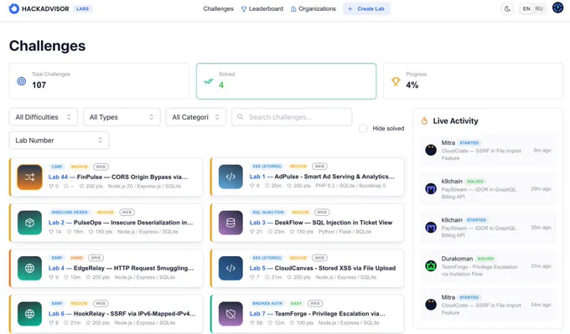
Task: Click the Lab 4 globe icon tile
Action: tap(30, 269)
